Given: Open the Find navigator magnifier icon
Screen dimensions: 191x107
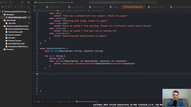Looking at the screenshot, I should [12, 7].
